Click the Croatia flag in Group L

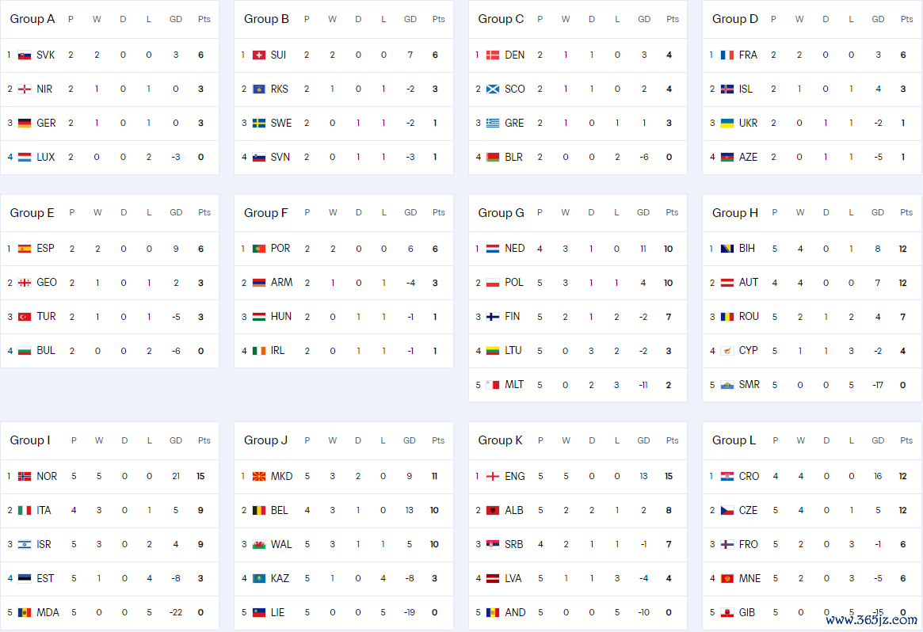727,477
